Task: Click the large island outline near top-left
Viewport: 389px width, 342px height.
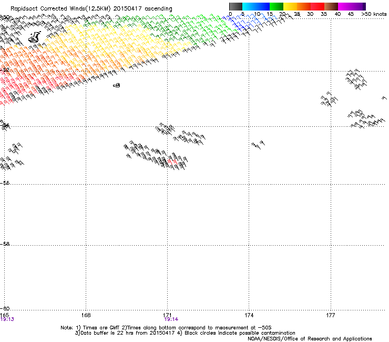Action: (x=35, y=37)
